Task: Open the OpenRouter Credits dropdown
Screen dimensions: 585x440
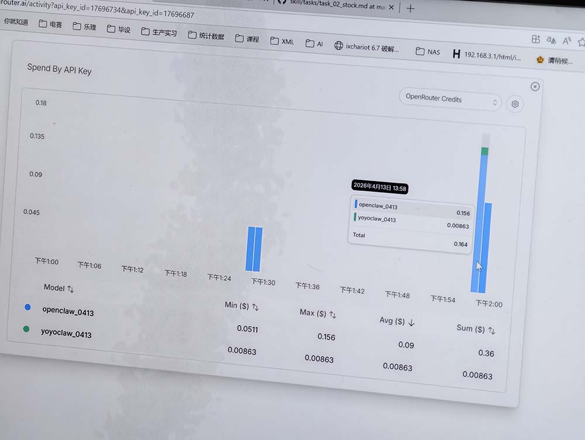Action: click(450, 99)
